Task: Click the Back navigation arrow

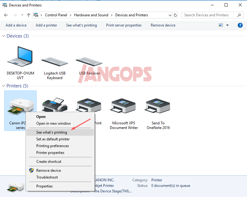Action: point(6,15)
